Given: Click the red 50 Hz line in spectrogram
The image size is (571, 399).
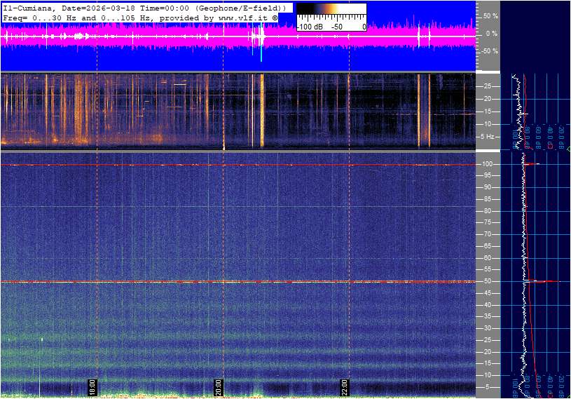Looking at the screenshot, I should click(238, 282).
